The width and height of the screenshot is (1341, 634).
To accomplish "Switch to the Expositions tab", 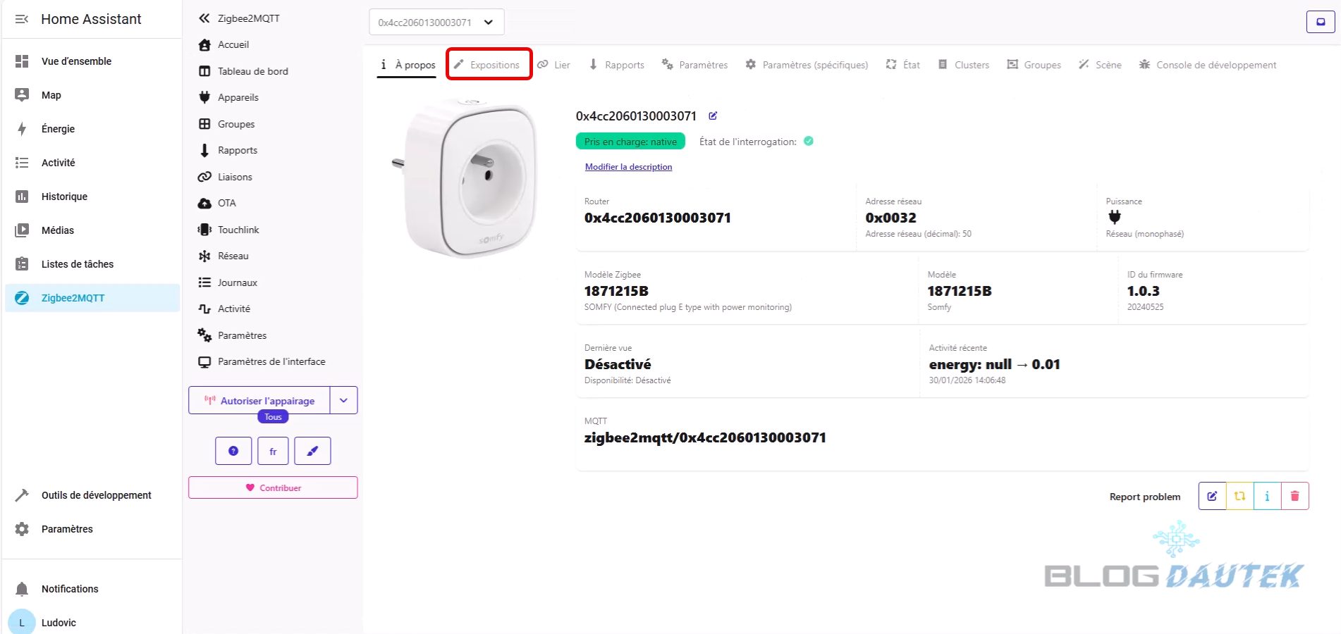I will 489,65.
